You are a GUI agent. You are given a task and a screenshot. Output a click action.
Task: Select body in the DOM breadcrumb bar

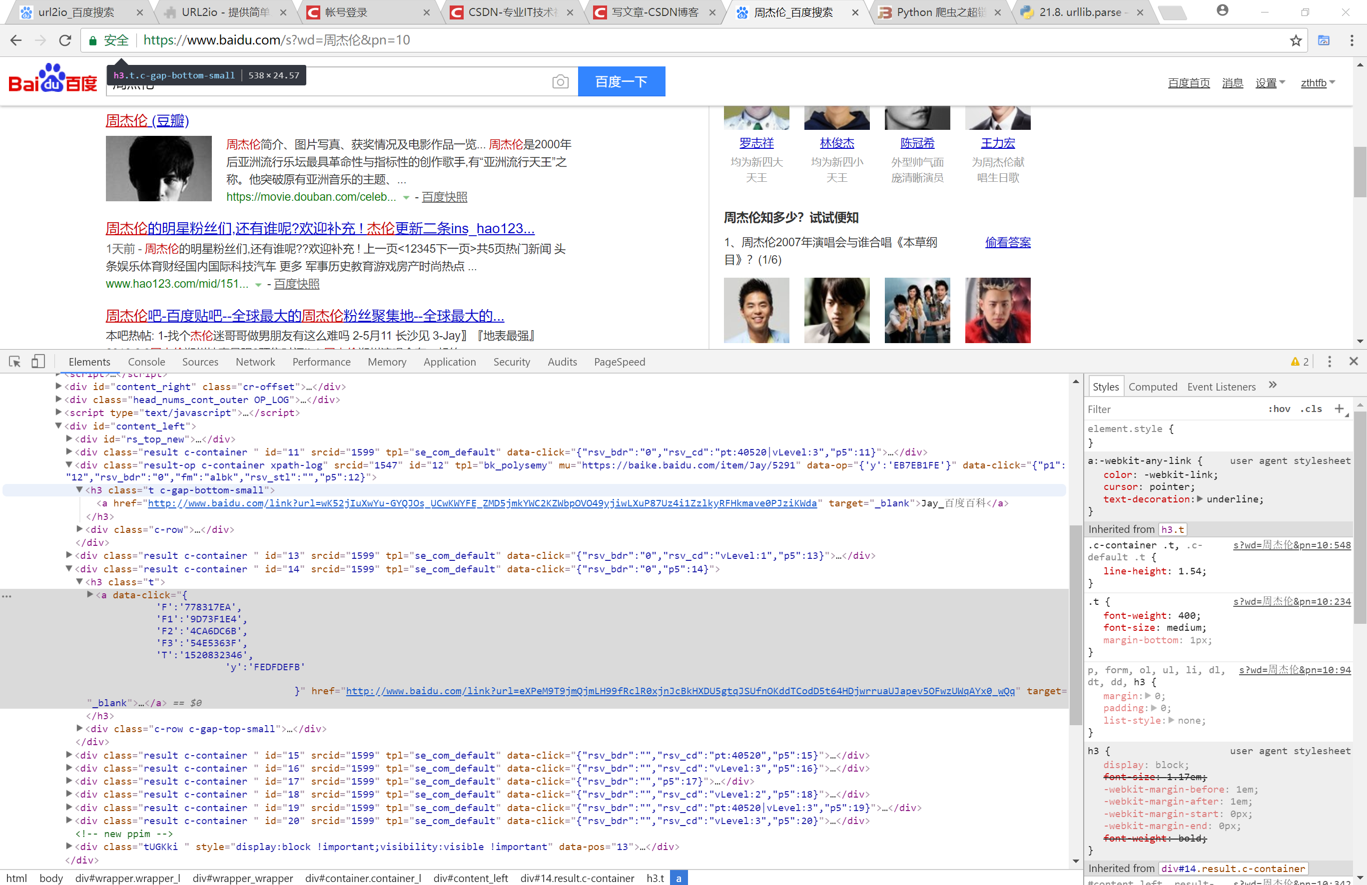coord(51,878)
